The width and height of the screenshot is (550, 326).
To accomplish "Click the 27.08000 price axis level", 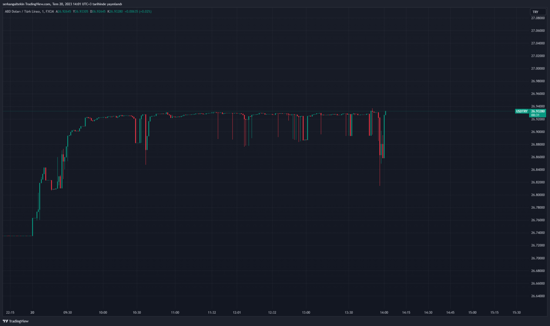I will click(538, 18).
